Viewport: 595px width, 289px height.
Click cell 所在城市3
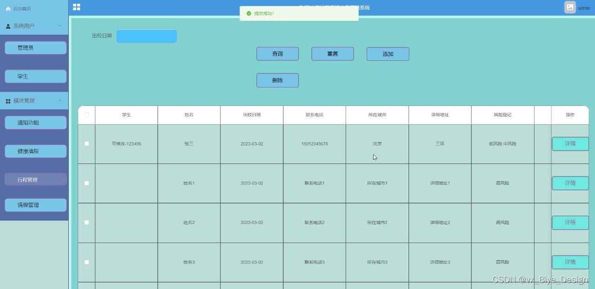click(x=377, y=262)
